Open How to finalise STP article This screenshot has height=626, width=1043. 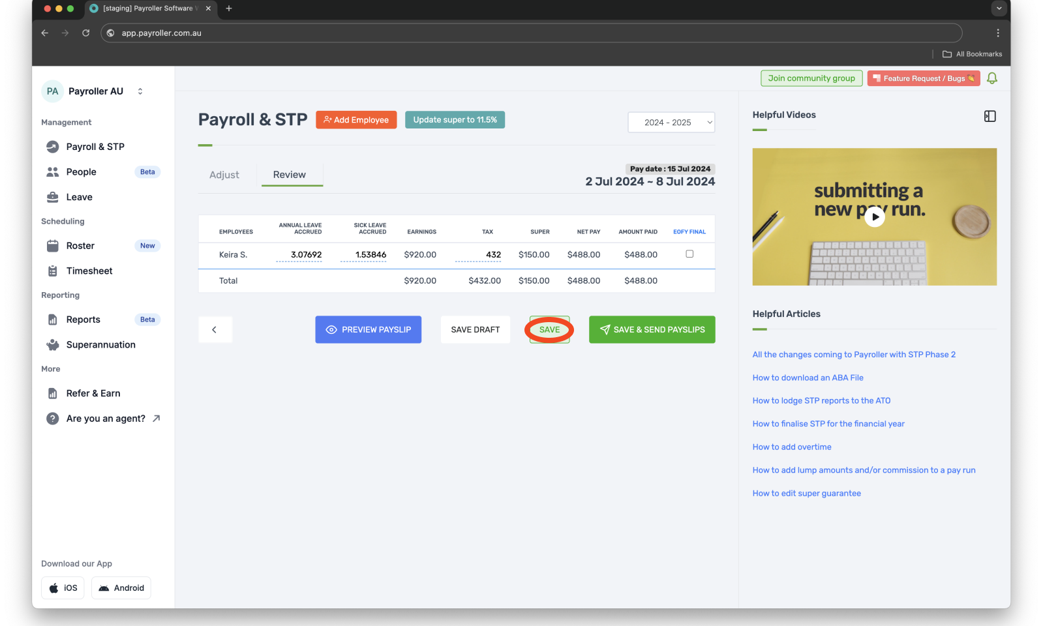(x=828, y=424)
